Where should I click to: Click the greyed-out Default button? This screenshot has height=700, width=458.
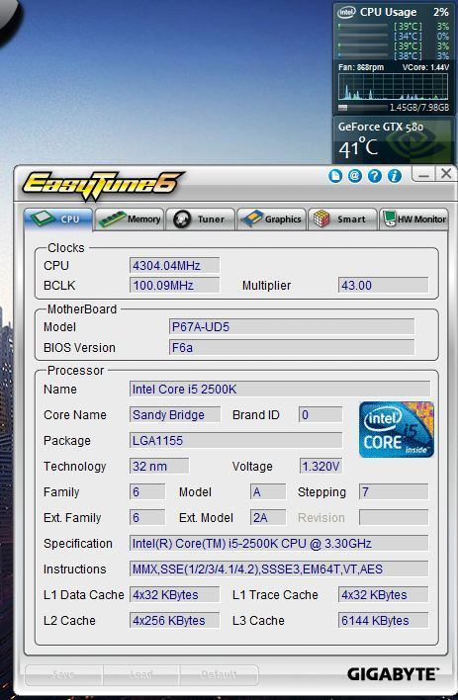(x=219, y=675)
